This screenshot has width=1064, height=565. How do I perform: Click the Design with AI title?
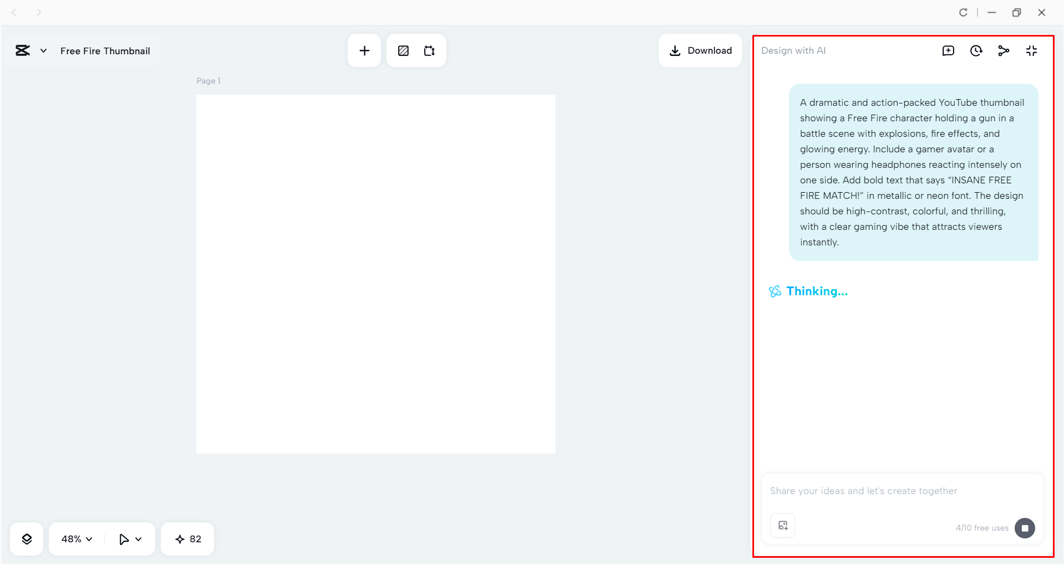coord(793,50)
